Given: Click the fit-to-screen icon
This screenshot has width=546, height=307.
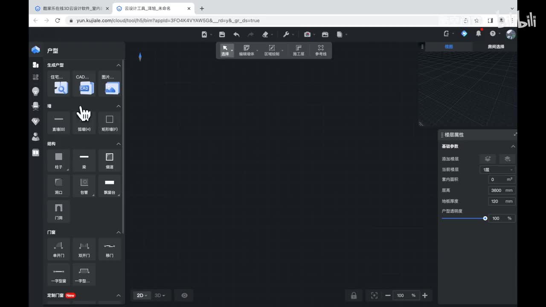Looking at the screenshot, I should pyautogui.click(x=374, y=295).
